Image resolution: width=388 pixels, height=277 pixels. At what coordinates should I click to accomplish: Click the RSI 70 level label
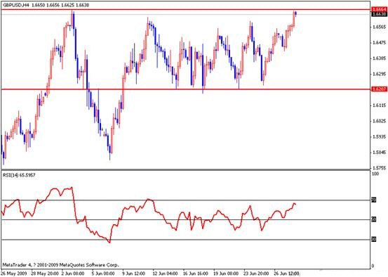pyautogui.click(x=374, y=200)
